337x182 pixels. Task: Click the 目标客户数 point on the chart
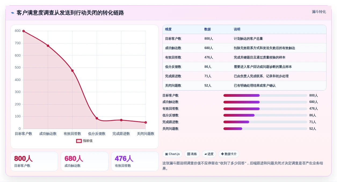tap(23, 31)
